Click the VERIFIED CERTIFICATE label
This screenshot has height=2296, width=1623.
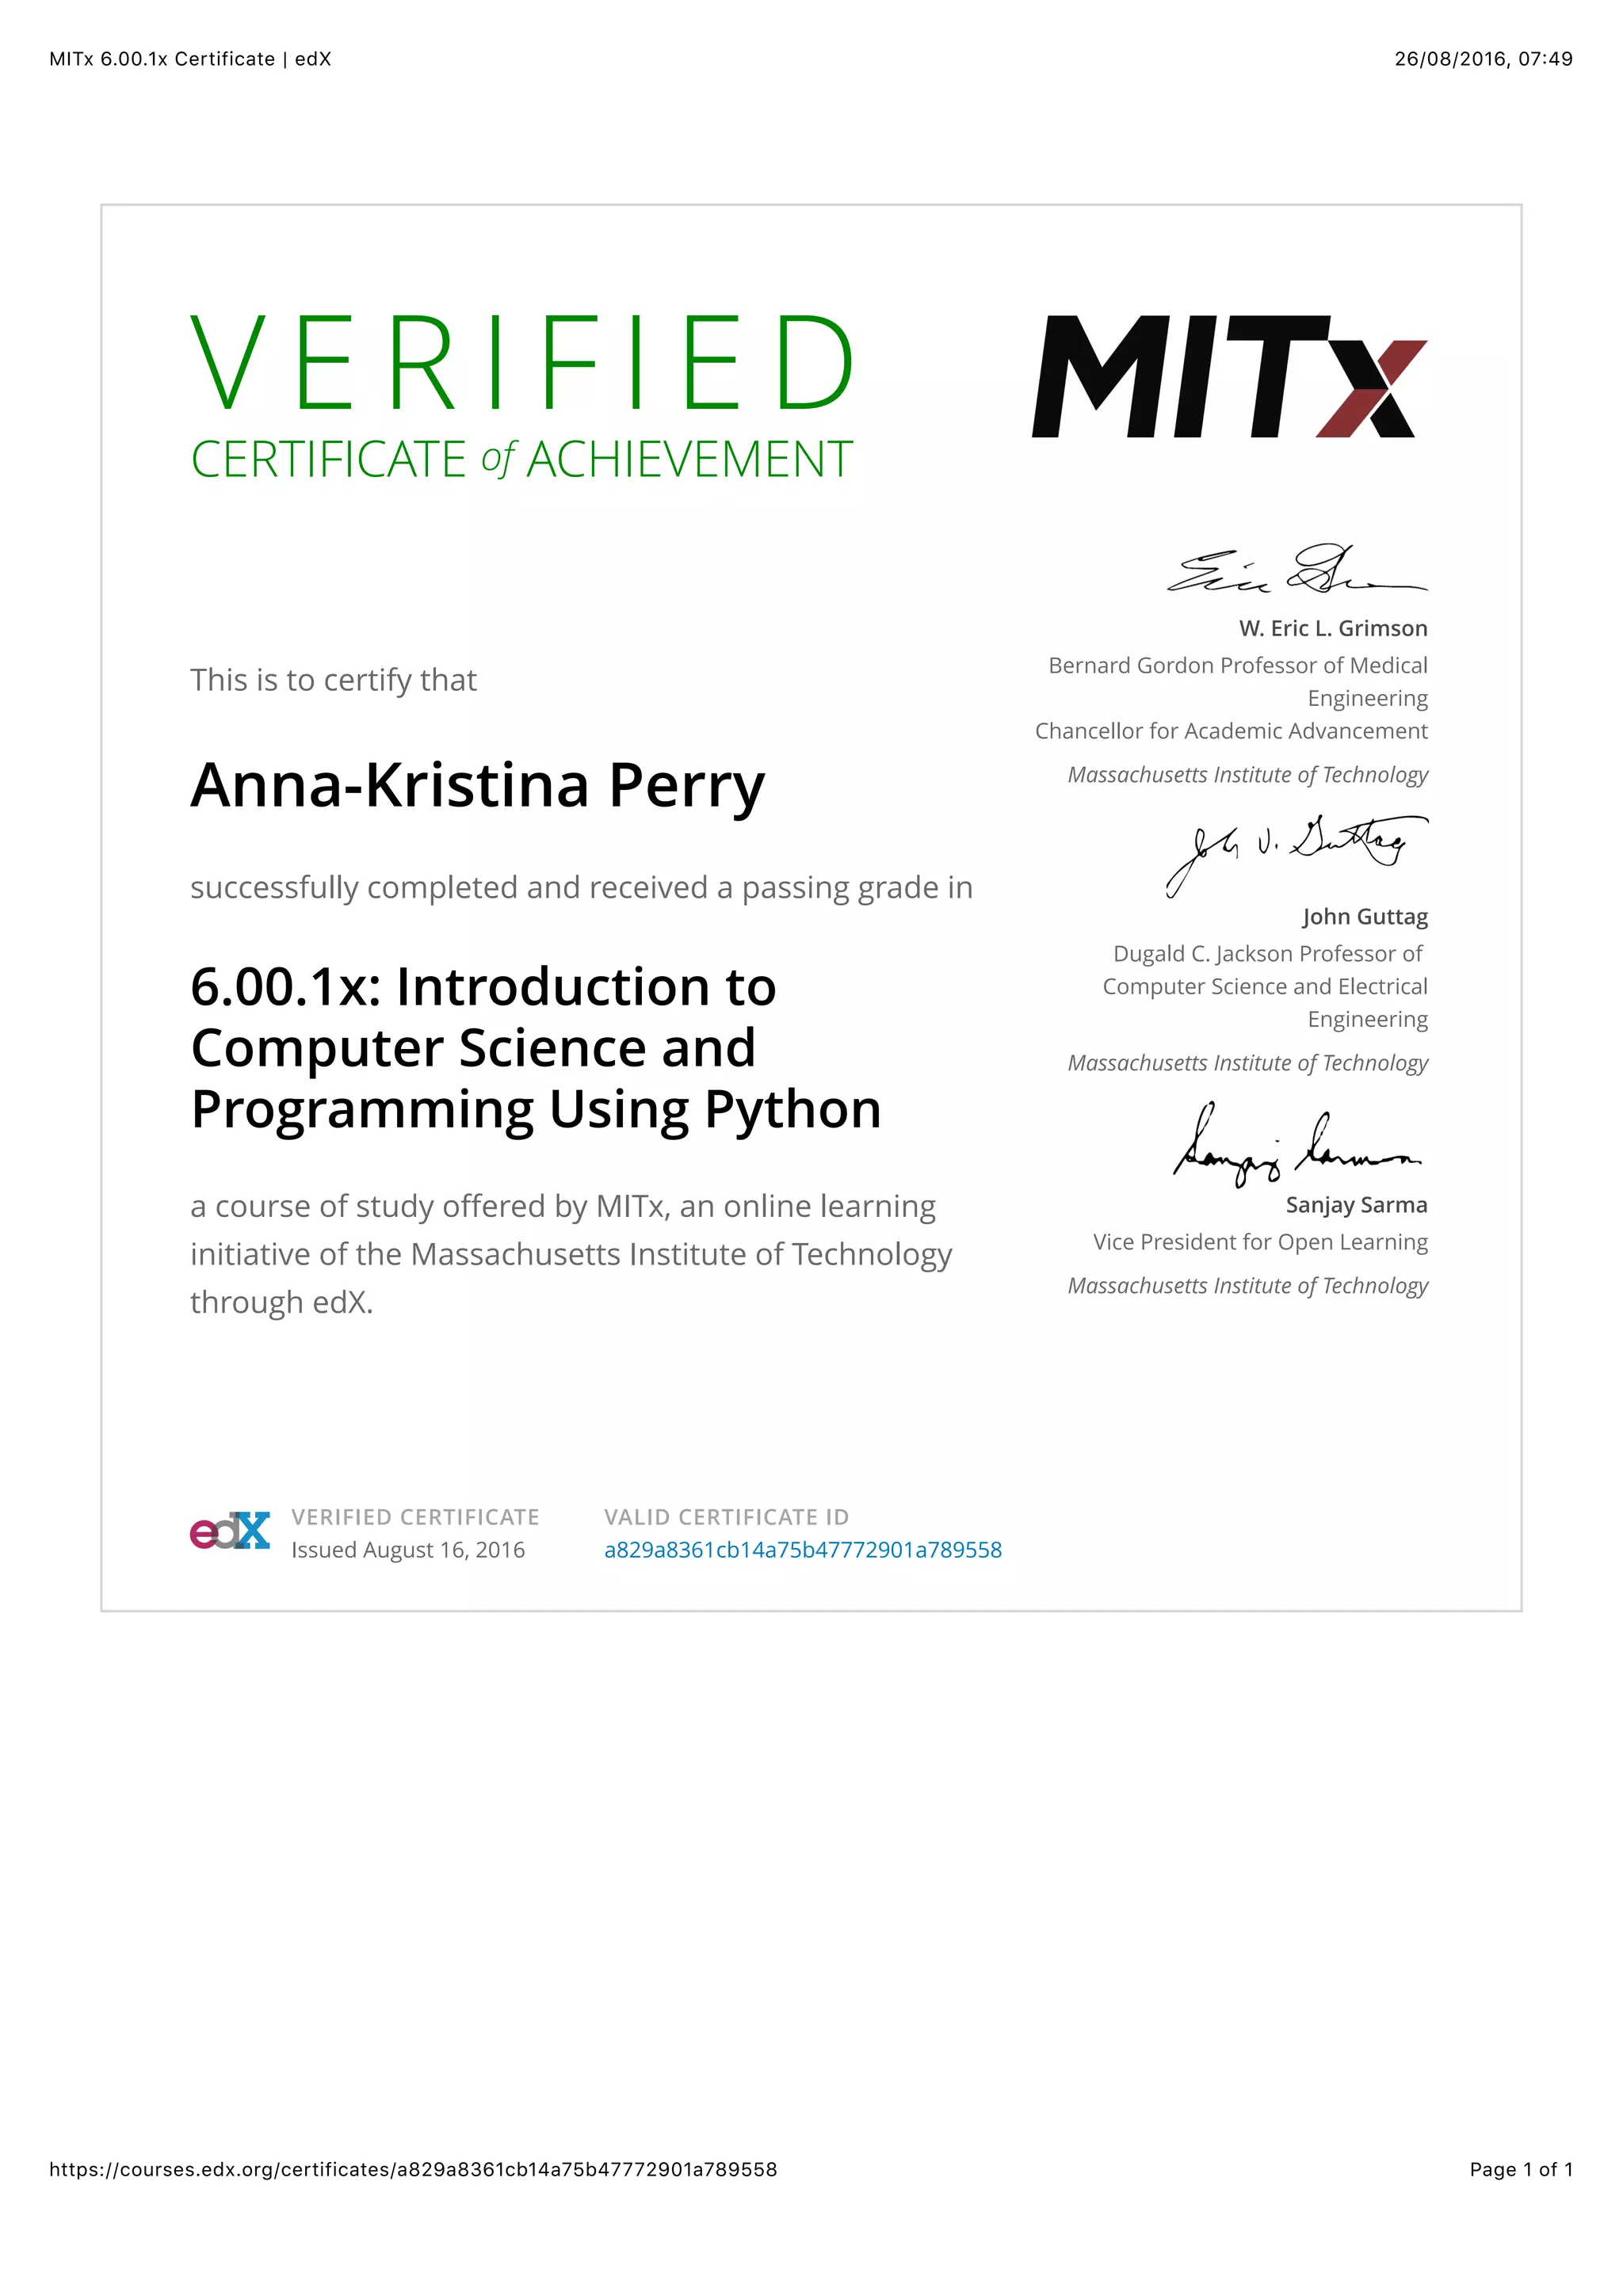pyautogui.click(x=415, y=1517)
